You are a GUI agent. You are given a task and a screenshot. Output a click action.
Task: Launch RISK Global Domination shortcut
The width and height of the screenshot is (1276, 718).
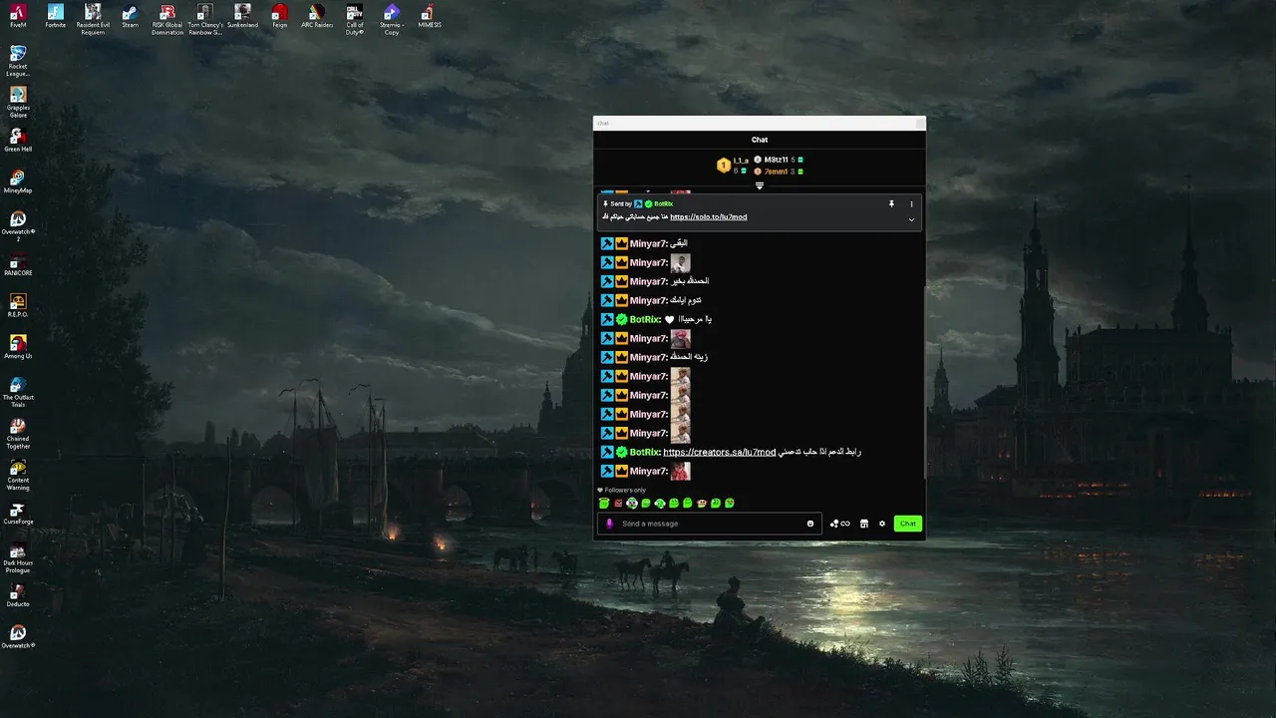click(x=167, y=19)
